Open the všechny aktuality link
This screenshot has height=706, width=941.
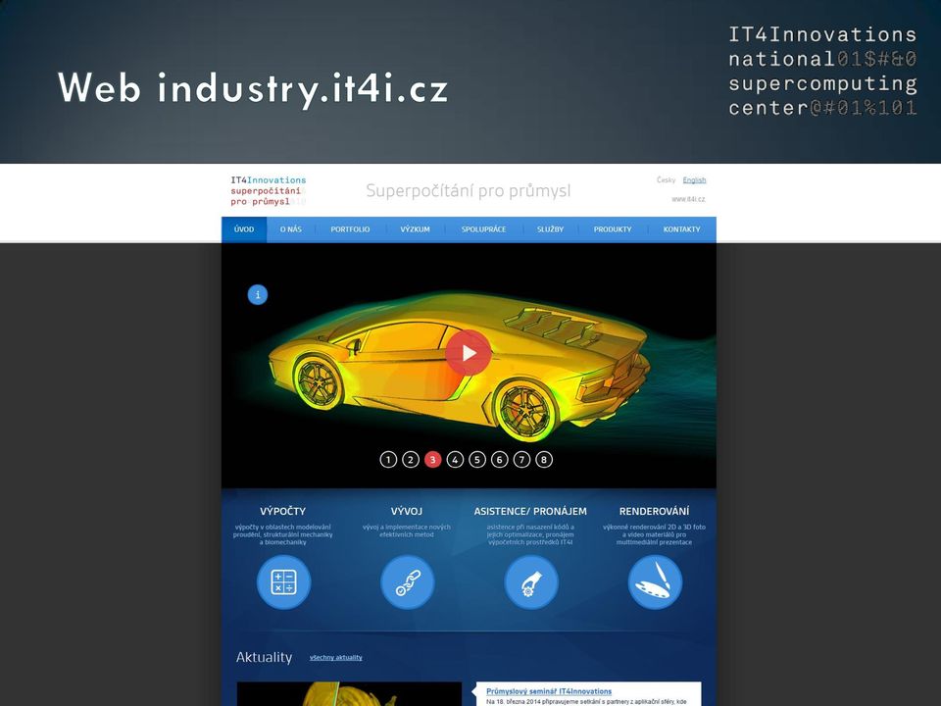tap(336, 658)
